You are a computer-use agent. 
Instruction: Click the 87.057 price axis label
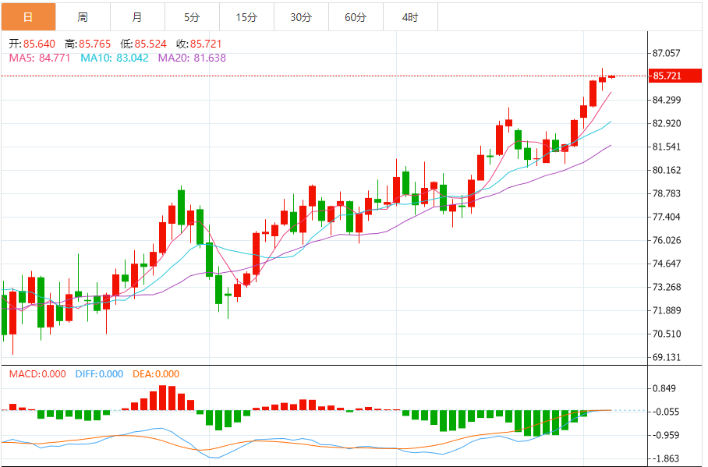[667, 53]
